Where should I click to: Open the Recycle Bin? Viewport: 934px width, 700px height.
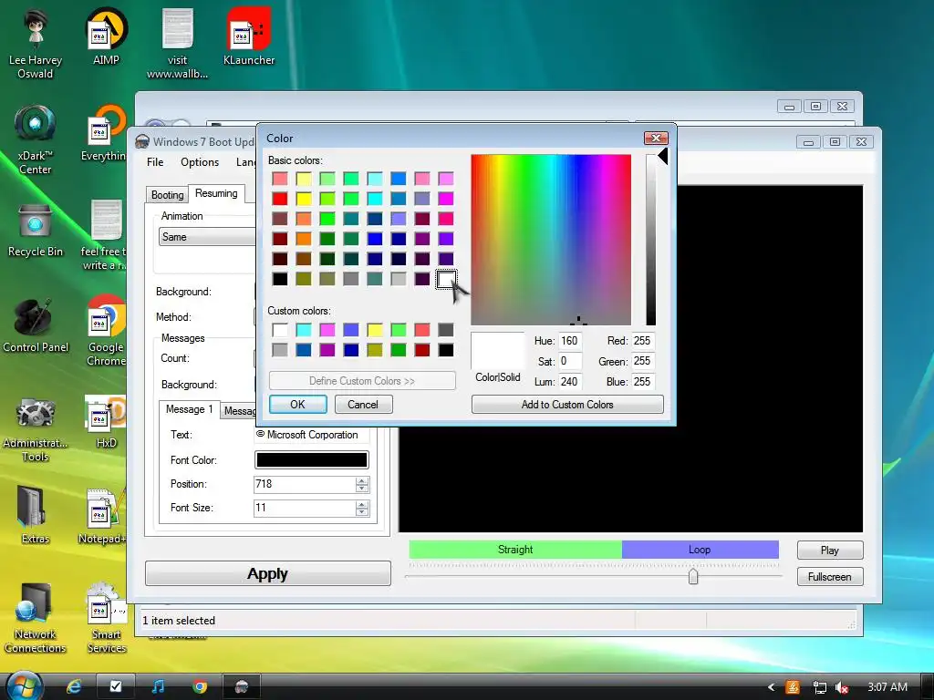coord(36,230)
